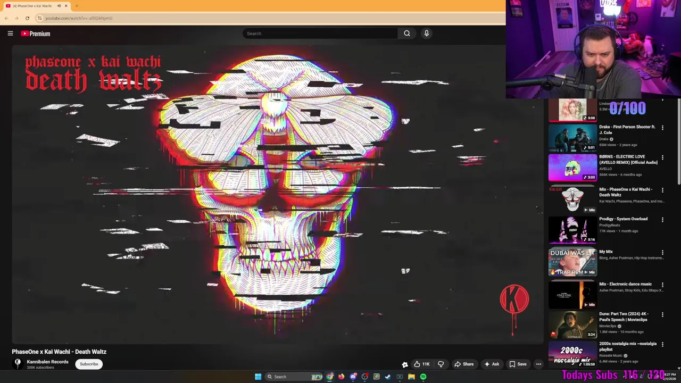Open options menu for BØRNS Electric Love
681x383 pixels.
pyautogui.click(x=662, y=157)
